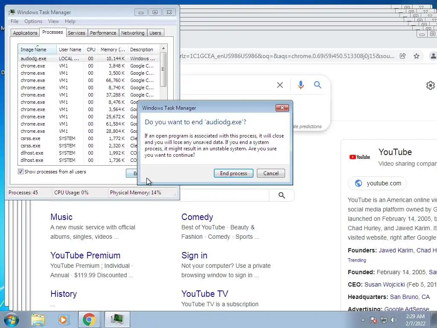Open the San Bruno, CA headquarters link
This screenshot has height=328, width=437.
pos(410,297)
